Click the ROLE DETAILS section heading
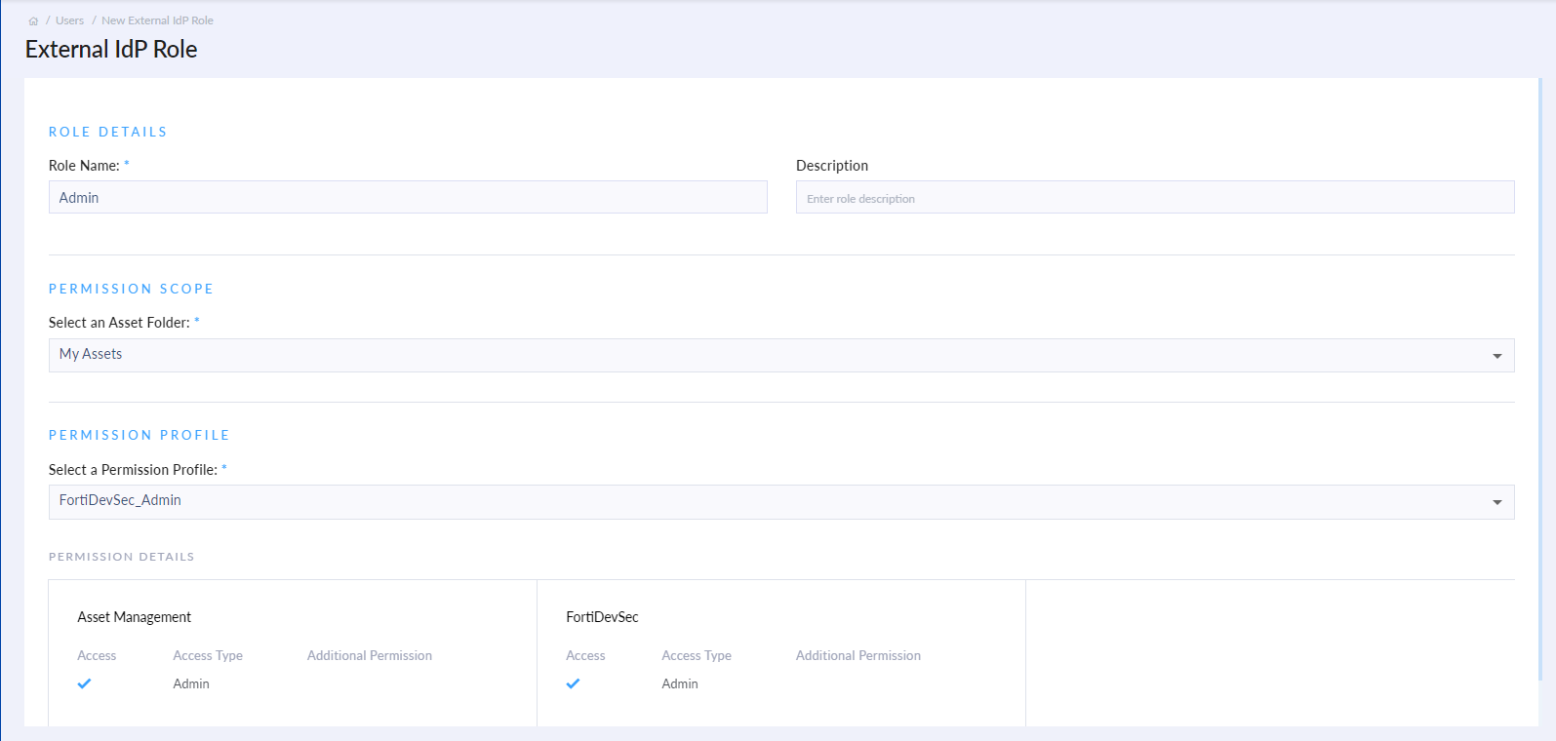The width and height of the screenshot is (1556, 741). [108, 132]
